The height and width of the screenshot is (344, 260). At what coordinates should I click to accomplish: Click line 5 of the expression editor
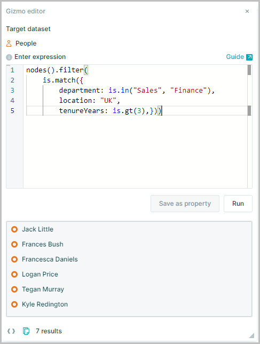137,111
